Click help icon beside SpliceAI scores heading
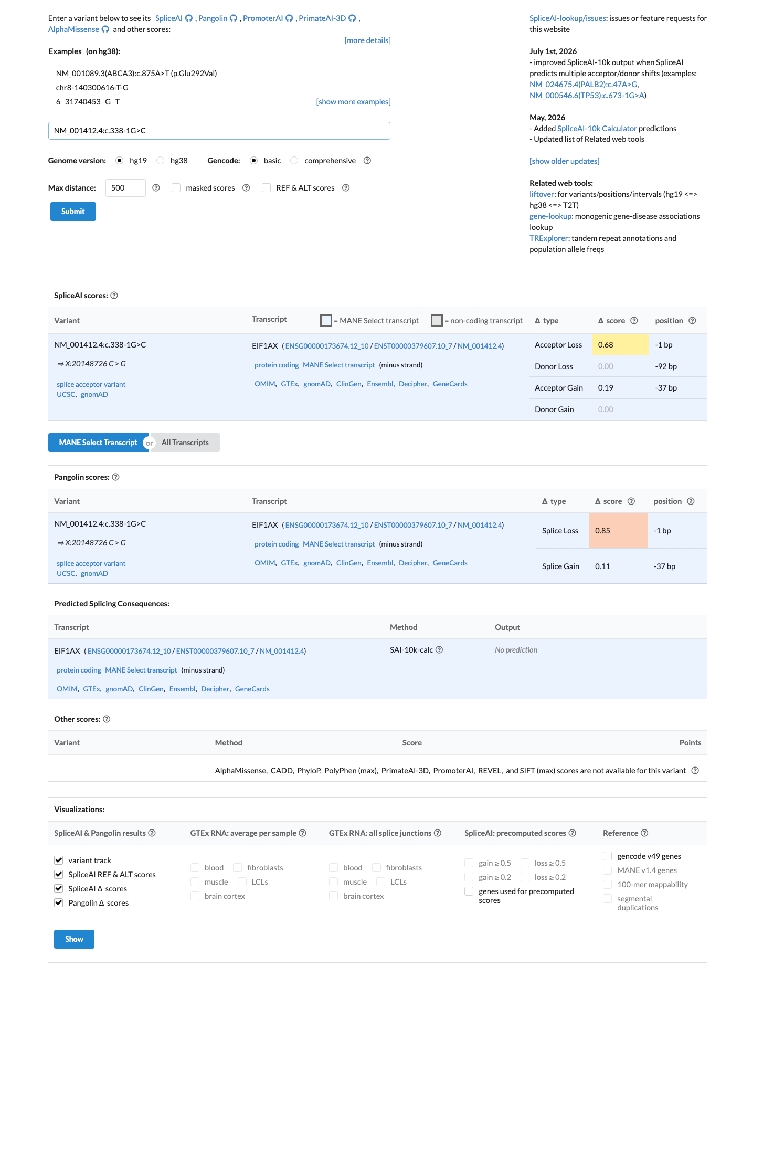 tap(114, 296)
